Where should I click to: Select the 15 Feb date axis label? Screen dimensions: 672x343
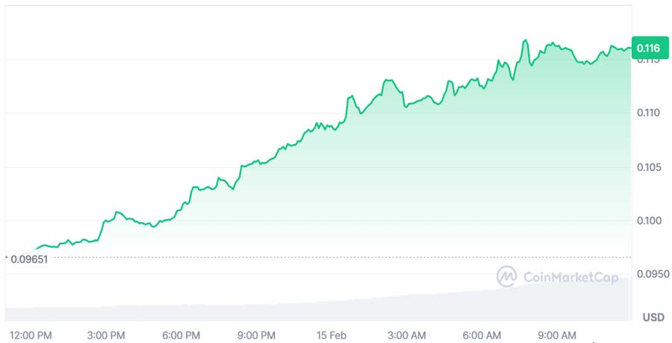click(331, 334)
